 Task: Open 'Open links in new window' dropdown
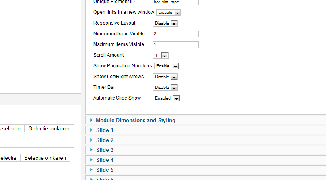169,12
